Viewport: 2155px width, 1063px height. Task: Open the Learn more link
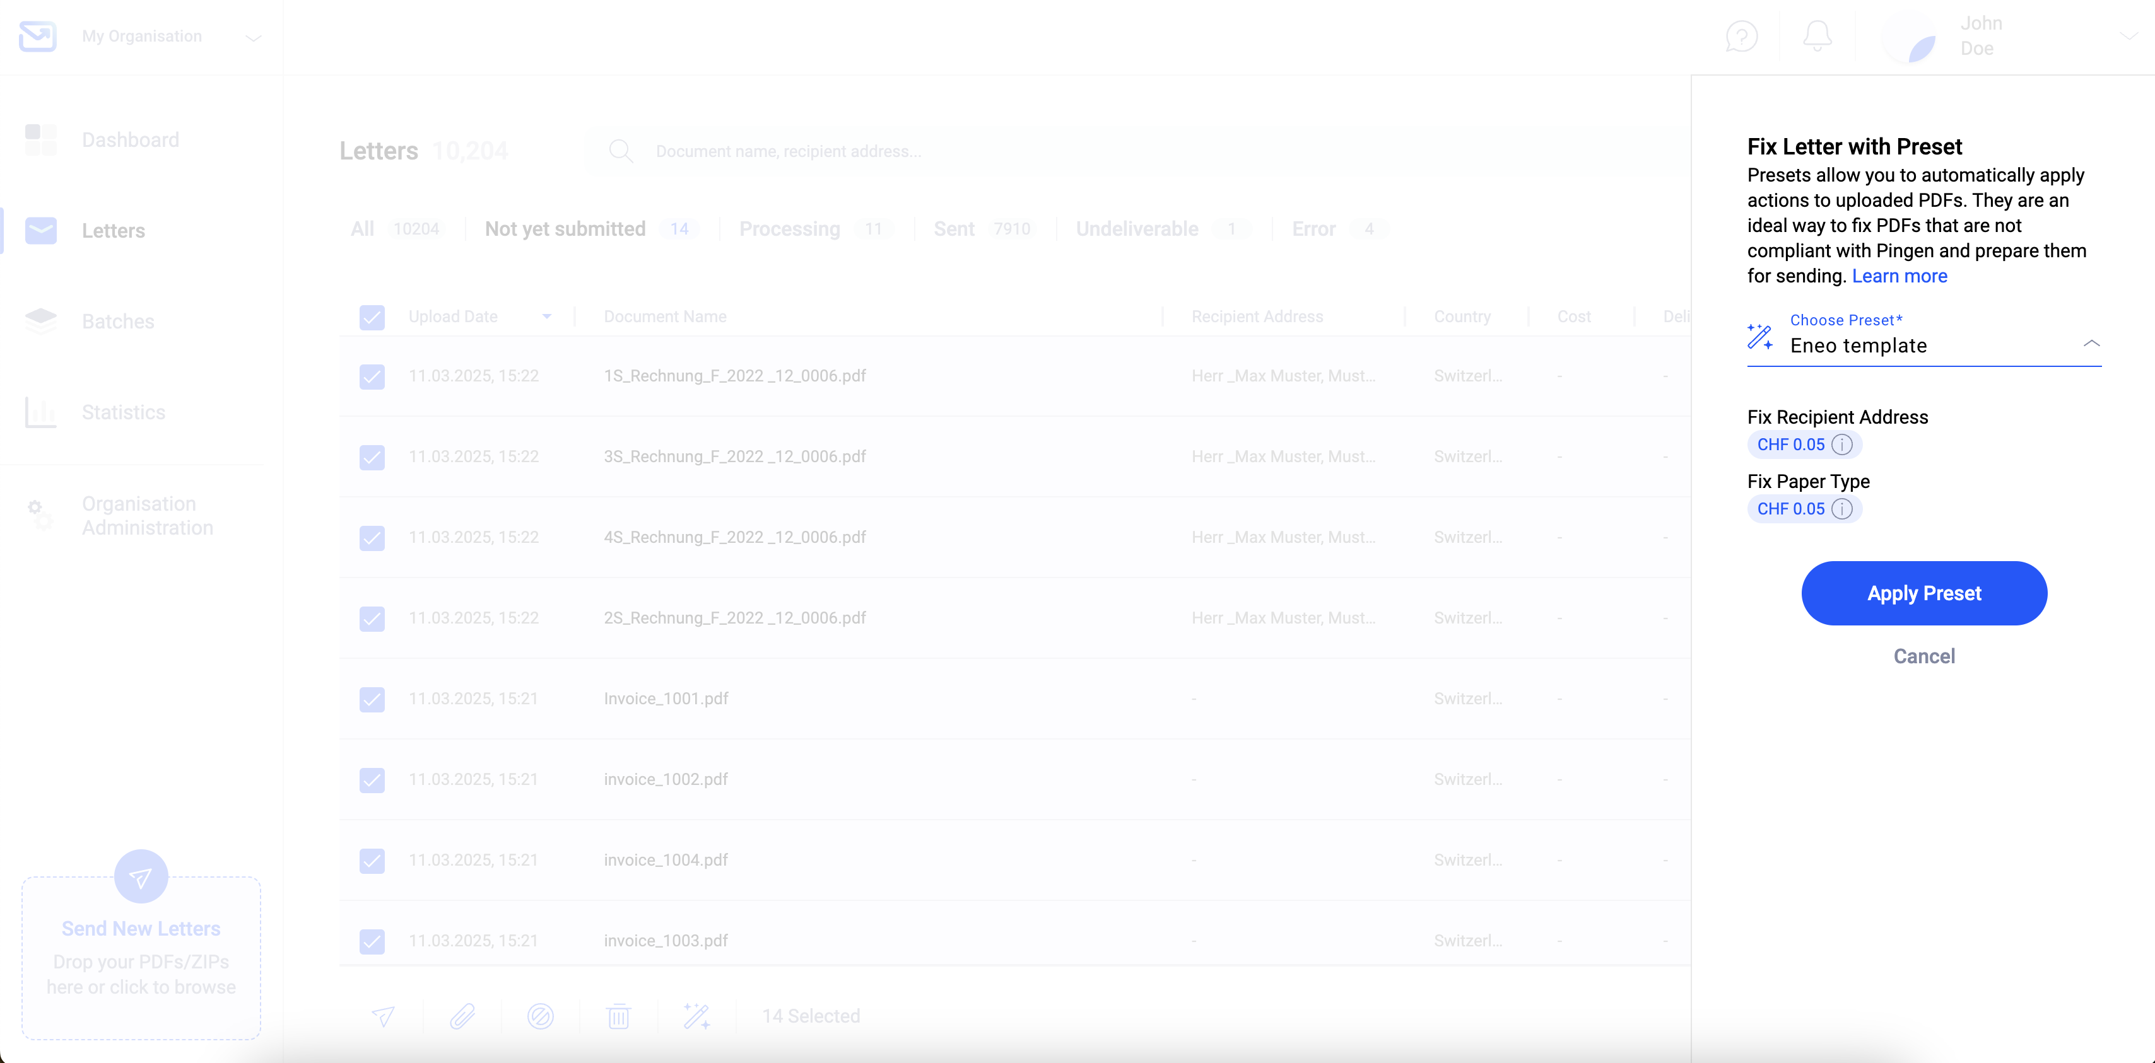1899,276
